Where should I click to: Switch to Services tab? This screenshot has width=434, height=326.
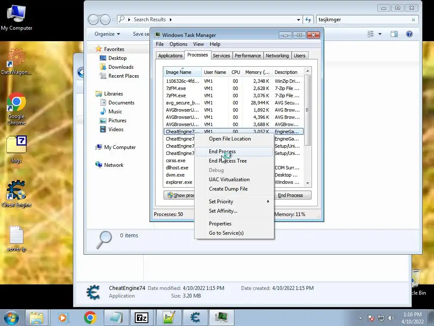click(x=221, y=56)
